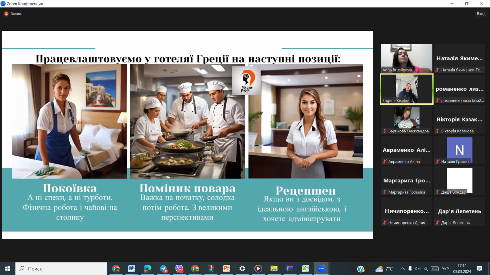
Task: Click muted mic icon beside Авраменко Аліна
Action: [385, 161]
